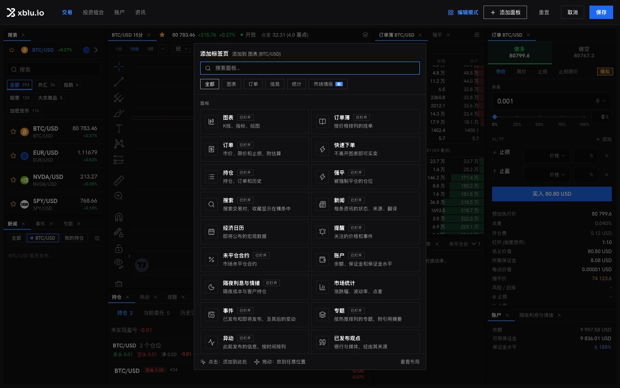Expand the 未平仓合 tab dropdown

pos(474,244)
